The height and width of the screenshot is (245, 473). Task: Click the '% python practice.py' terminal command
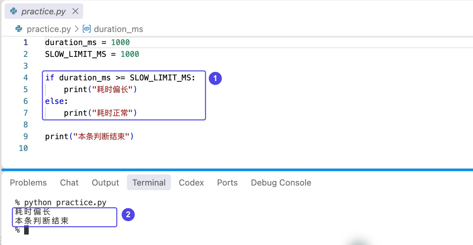(61, 203)
